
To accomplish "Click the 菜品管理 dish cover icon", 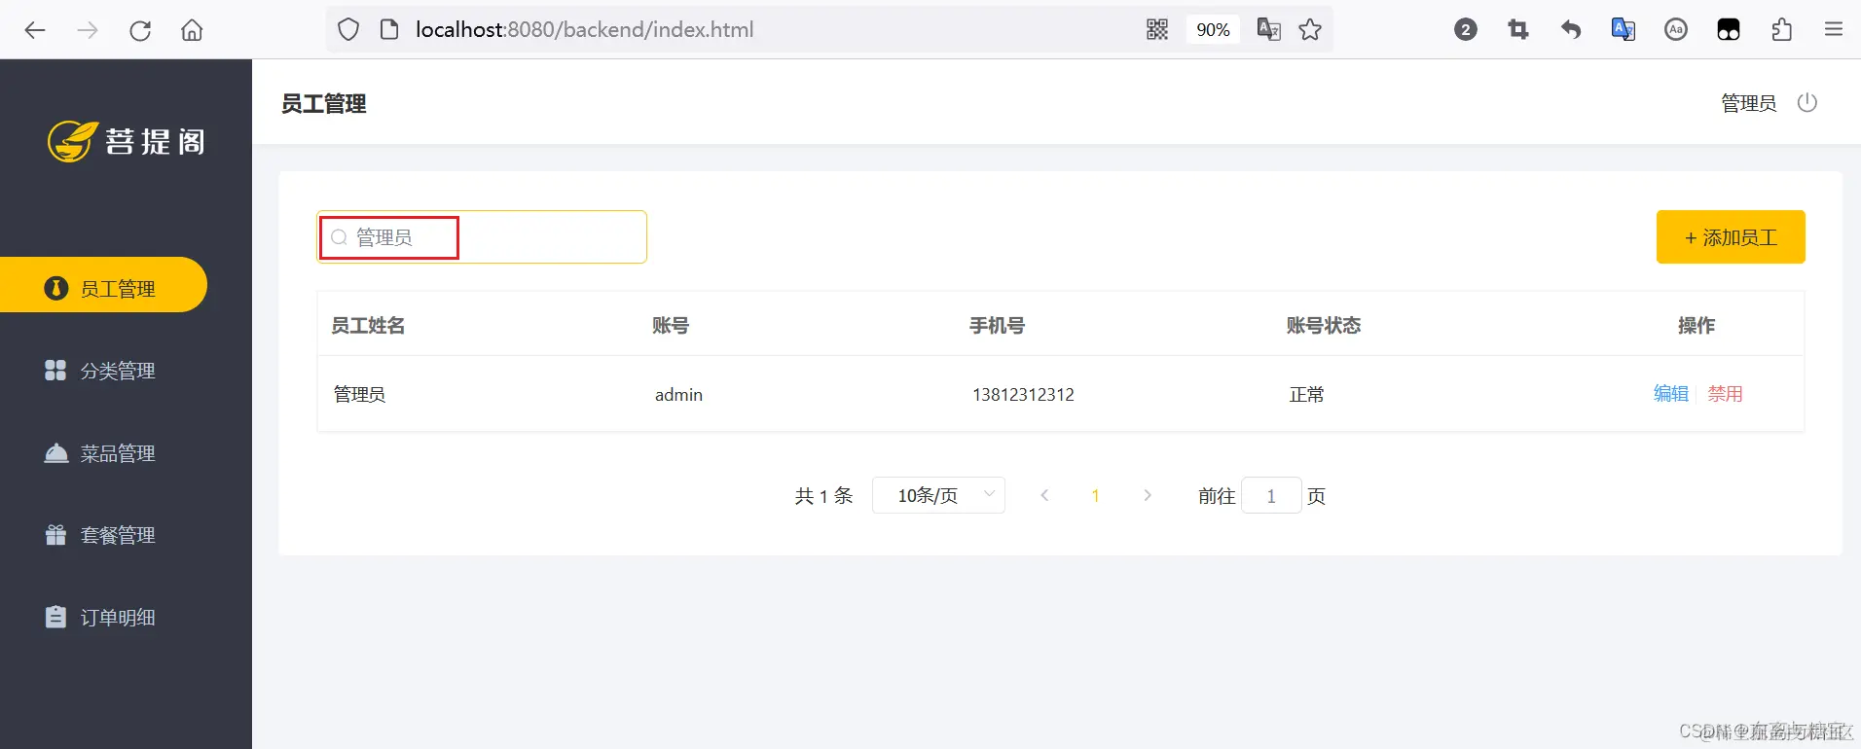I will pyautogui.click(x=56, y=453).
